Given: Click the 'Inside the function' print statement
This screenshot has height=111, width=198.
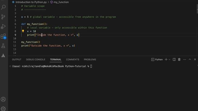Looking at the screenshot, I should 53,35.
